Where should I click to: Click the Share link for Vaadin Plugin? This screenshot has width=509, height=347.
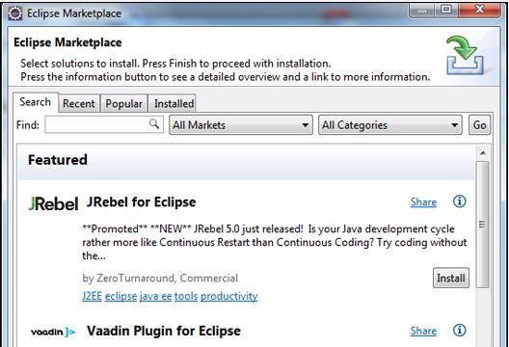pos(423,331)
